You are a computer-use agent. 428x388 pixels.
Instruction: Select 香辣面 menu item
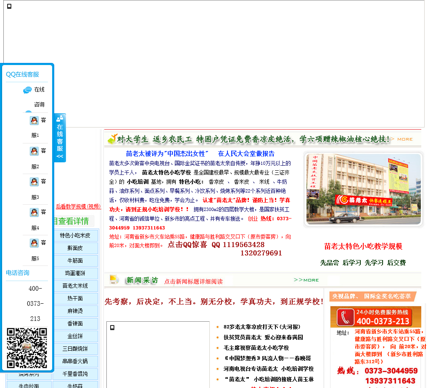pyautogui.click(x=75, y=323)
